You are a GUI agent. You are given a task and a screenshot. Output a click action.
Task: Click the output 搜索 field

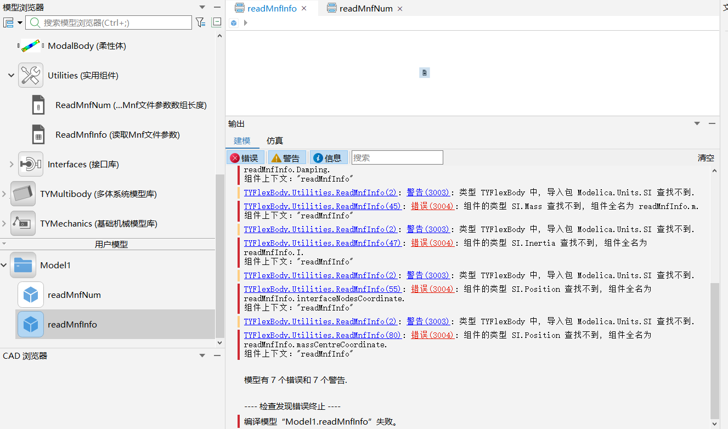[397, 157]
